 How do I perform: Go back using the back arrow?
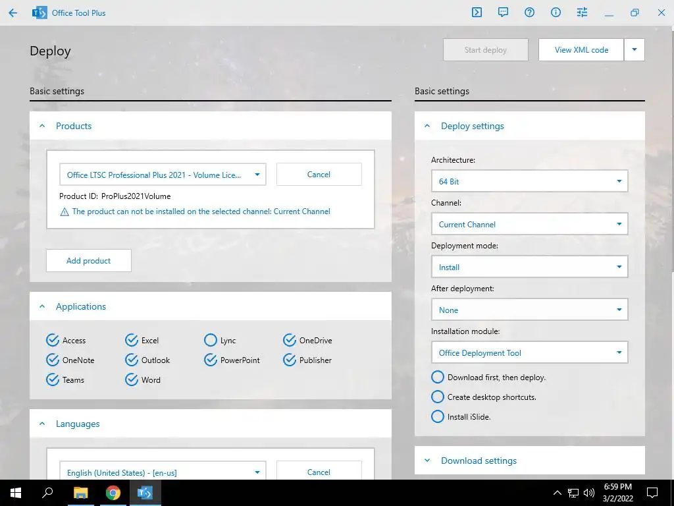(x=13, y=13)
